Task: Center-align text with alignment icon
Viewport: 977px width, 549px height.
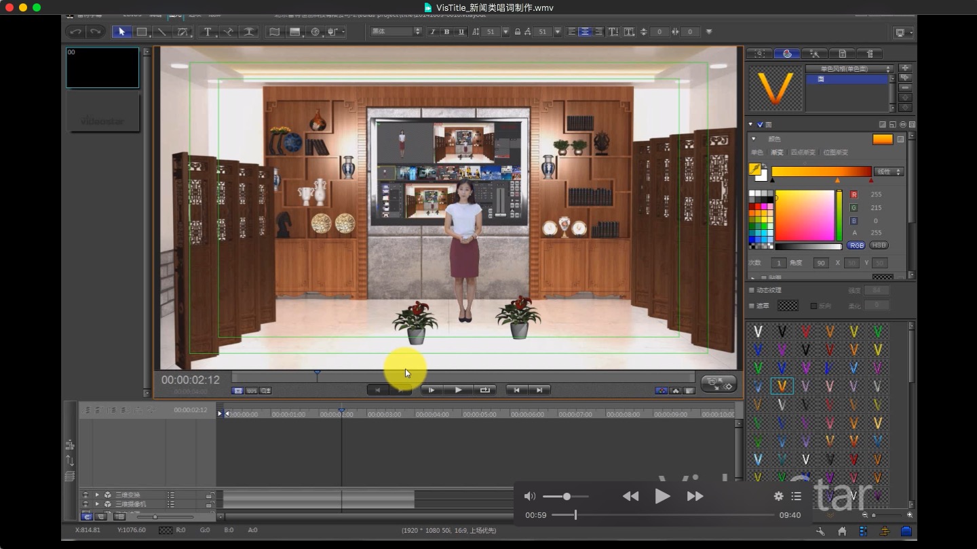Action: pyautogui.click(x=584, y=32)
